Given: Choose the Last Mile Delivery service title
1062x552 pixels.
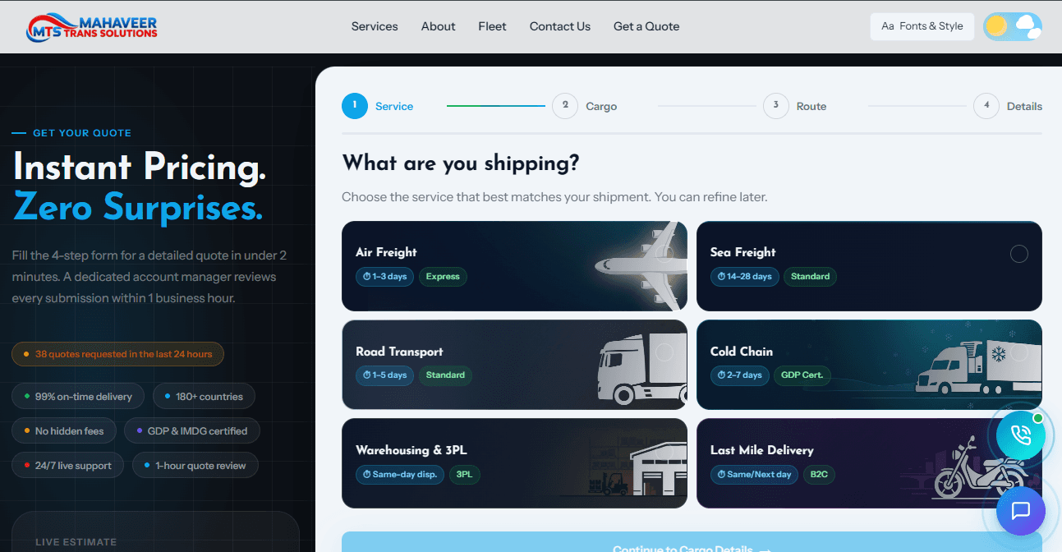Looking at the screenshot, I should coord(762,450).
